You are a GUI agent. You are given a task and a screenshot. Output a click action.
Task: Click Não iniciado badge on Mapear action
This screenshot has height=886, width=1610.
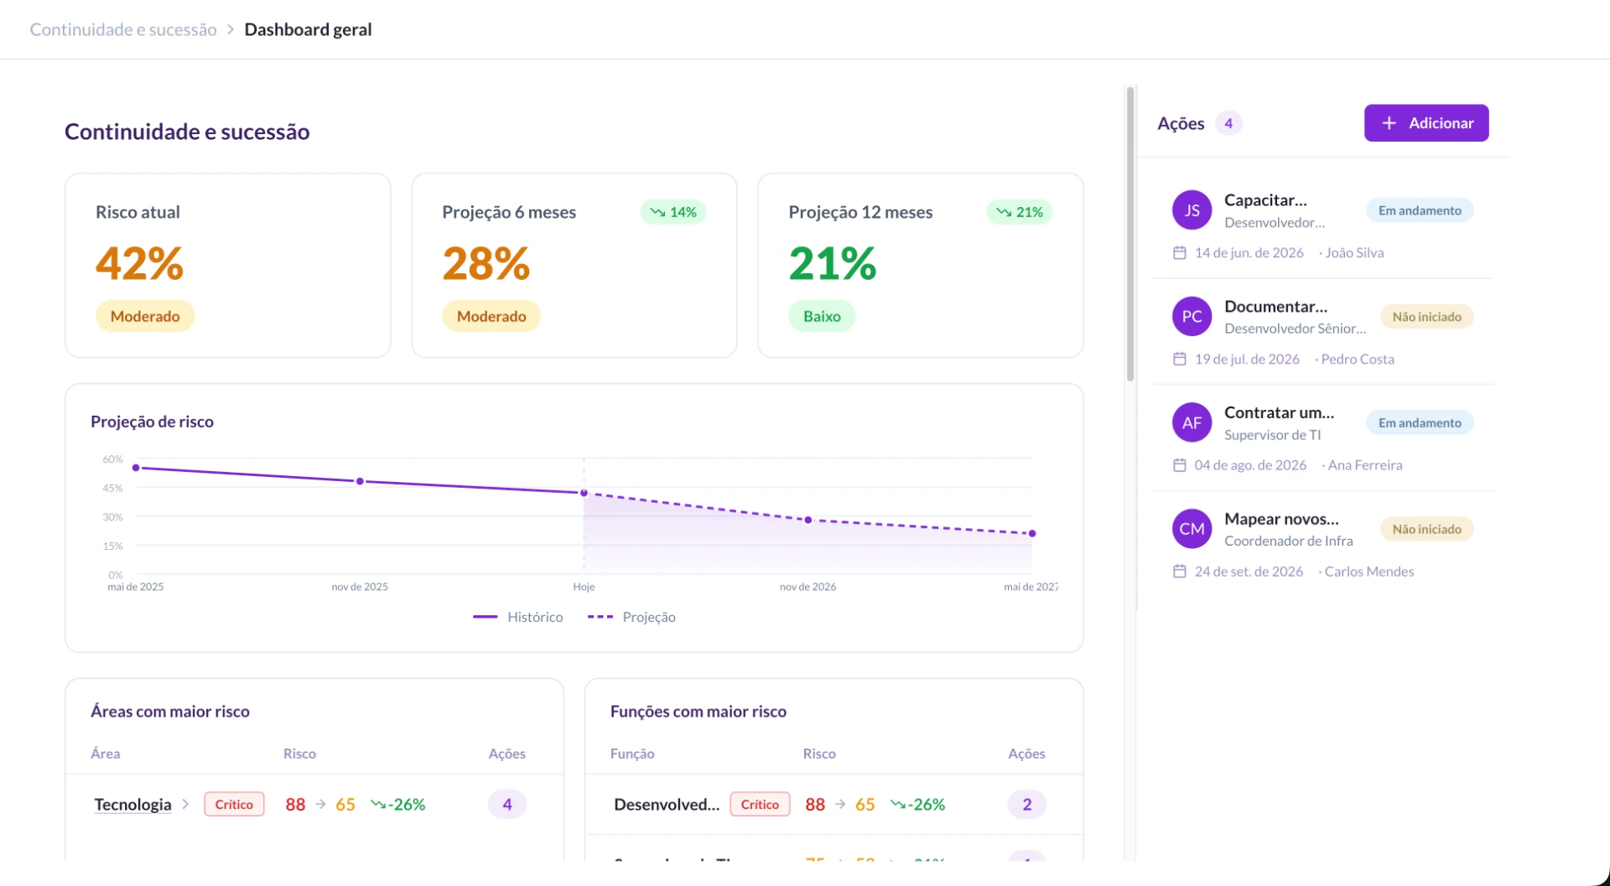[x=1426, y=529]
